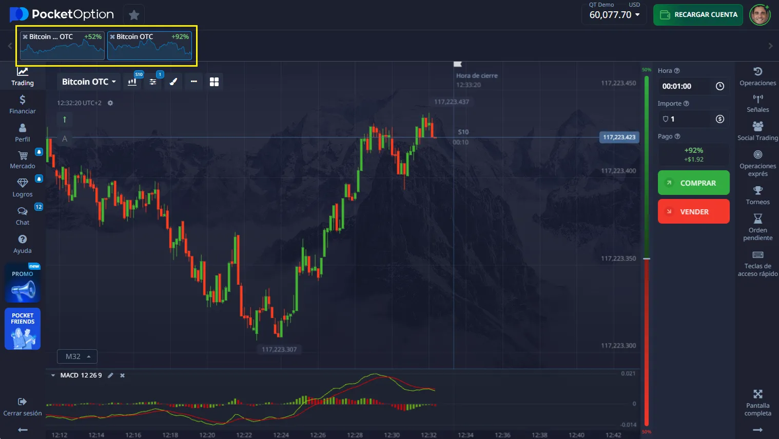779x439 pixels.
Task: Click the 117,223.423 current price label
Action: click(x=619, y=137)
